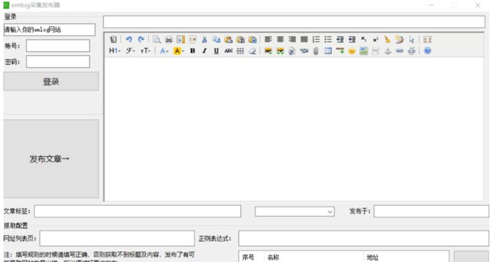The width and height of the screenshot is (491, 262).
Task: Insert a map
Action: click(364, 50)
